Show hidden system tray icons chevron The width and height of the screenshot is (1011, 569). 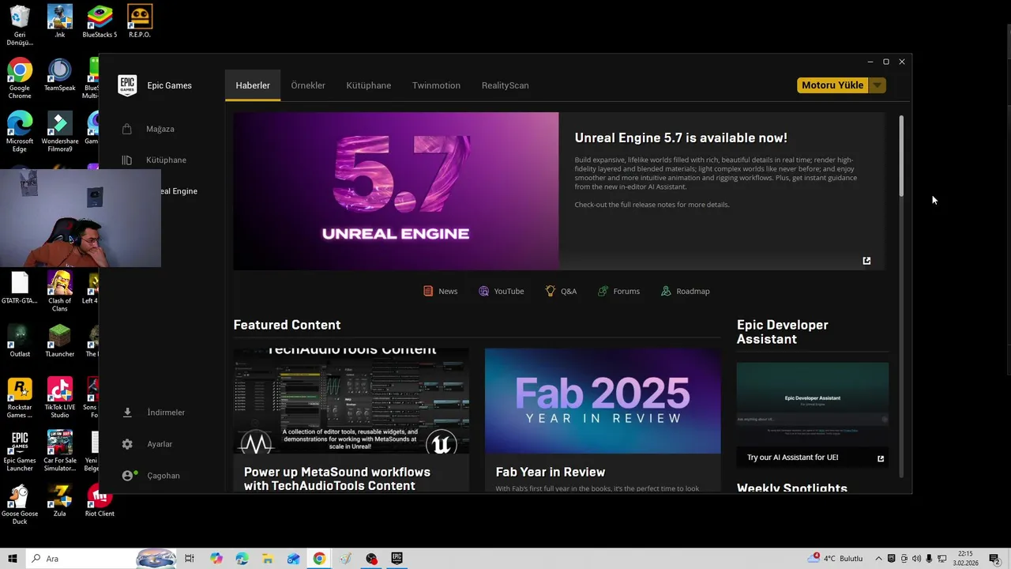pyautogui.click(x=878, y=559)
